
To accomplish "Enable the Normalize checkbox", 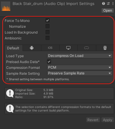I will (48, 26).
